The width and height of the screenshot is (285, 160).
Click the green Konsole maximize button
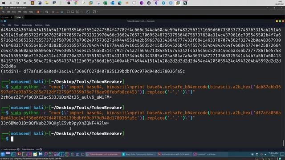(x=280, y=21)
